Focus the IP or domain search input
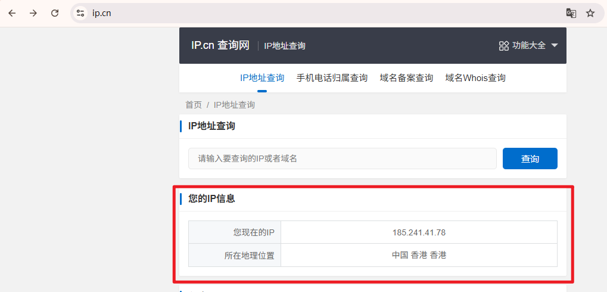 342,159
